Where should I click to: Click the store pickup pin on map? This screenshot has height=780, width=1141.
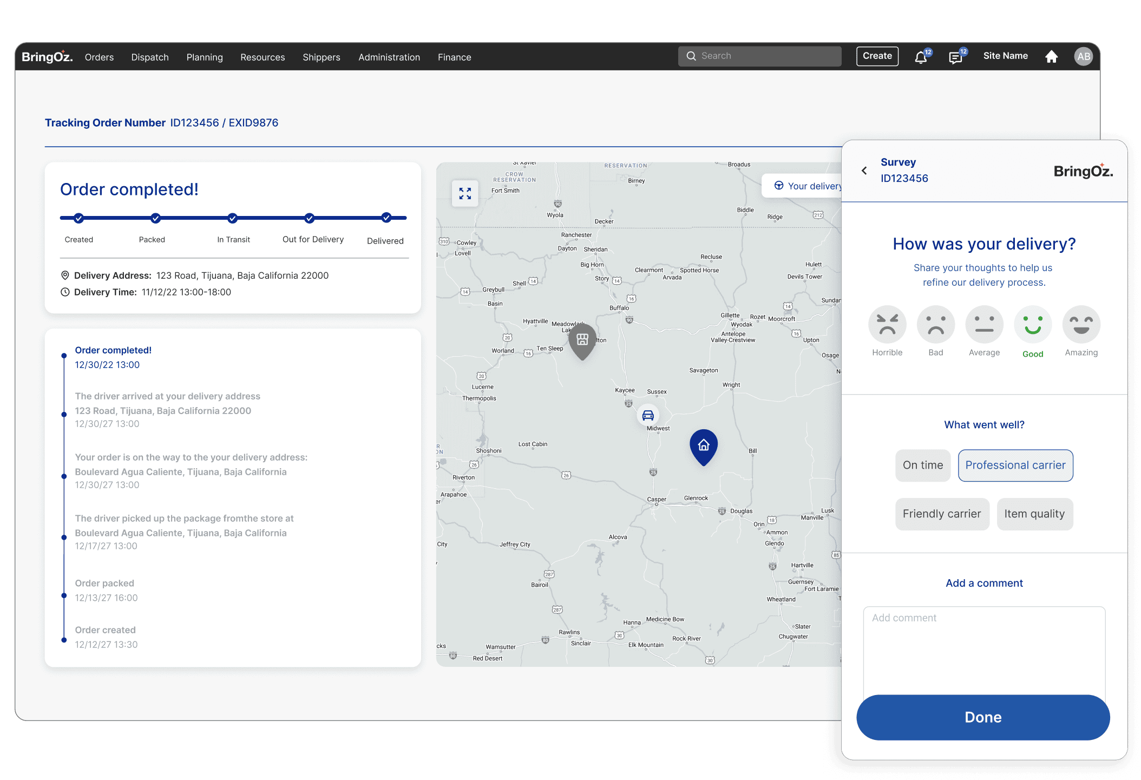click(x=582, y=342)
